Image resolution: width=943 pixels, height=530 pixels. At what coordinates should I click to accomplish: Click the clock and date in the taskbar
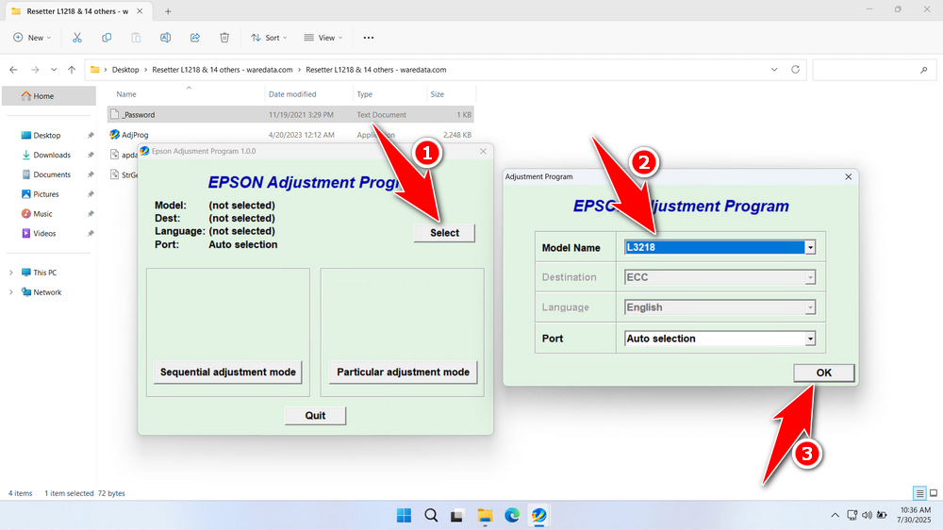pos(915,515)
